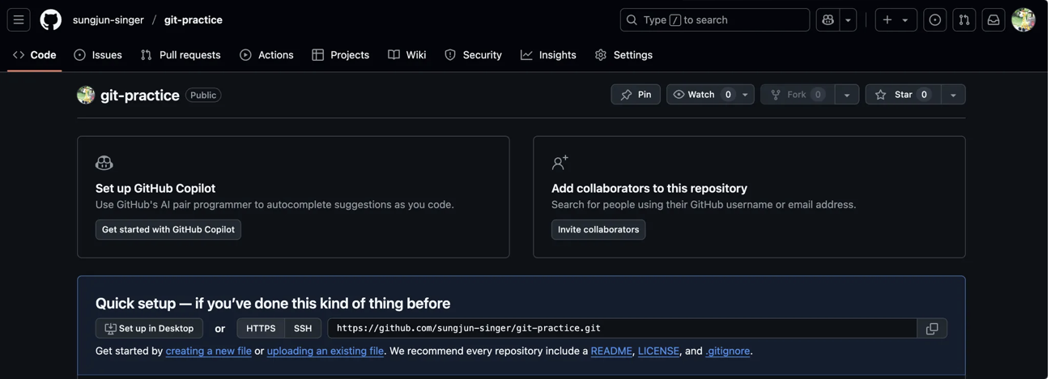
Task: Open the Wiki tab
Action: point(407,55)
